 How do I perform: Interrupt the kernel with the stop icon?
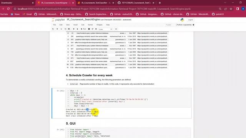pos(89,29)
